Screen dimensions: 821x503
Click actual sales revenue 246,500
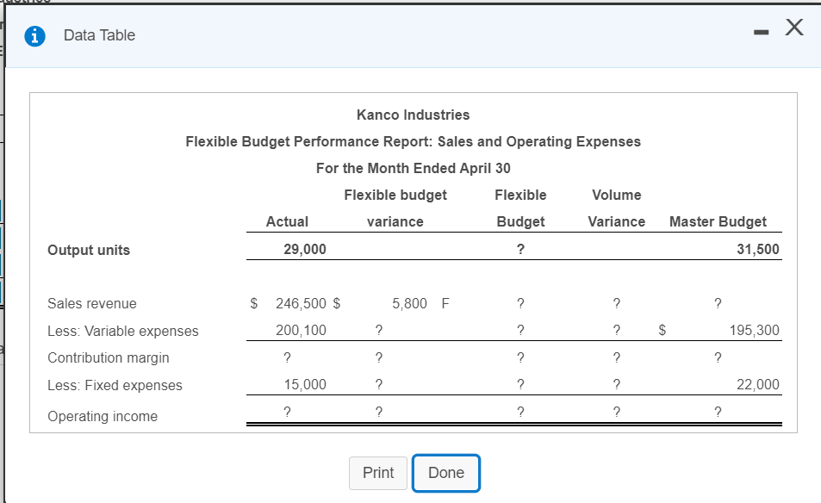tap(301, 303)
